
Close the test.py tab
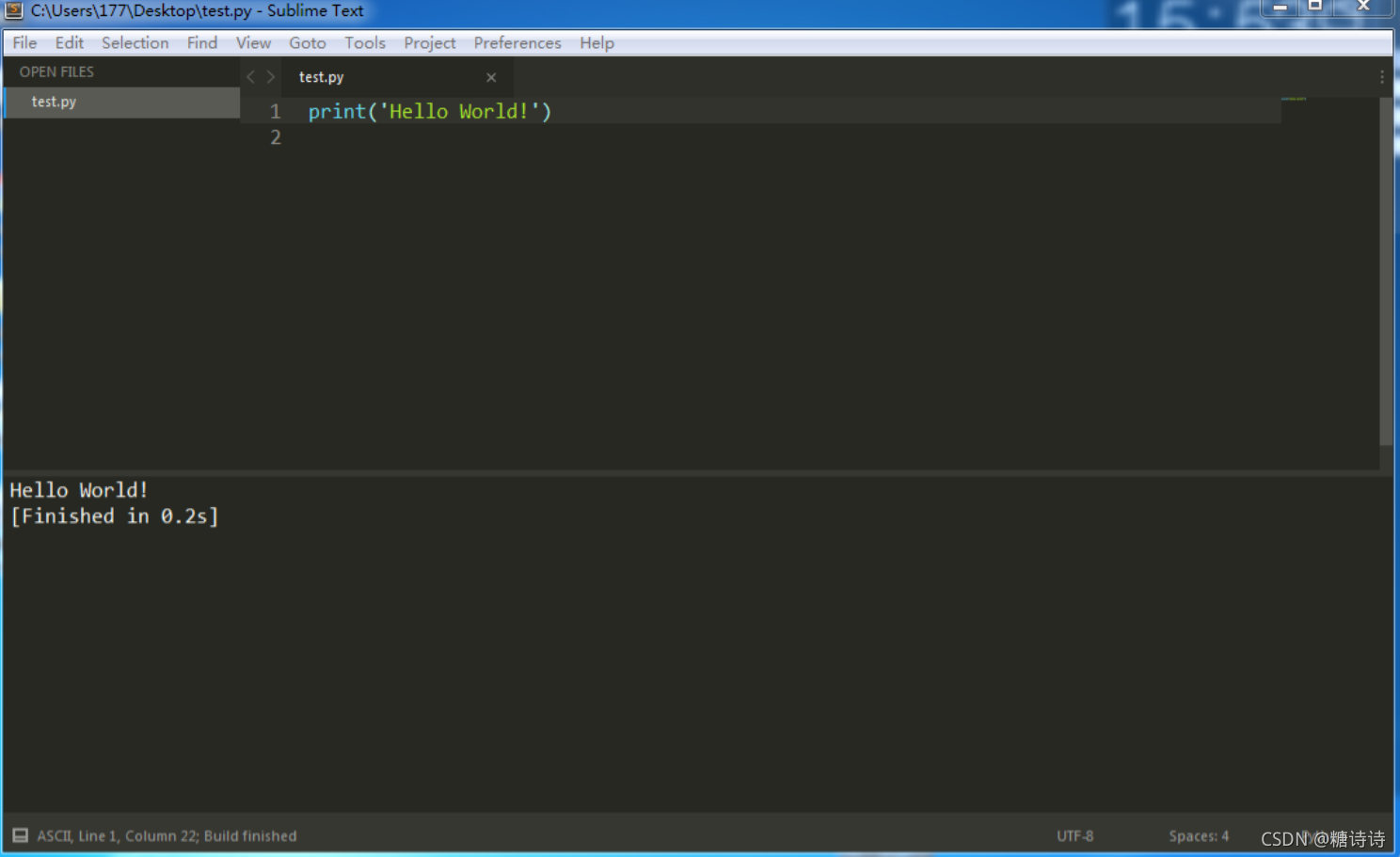pos(491,77)
